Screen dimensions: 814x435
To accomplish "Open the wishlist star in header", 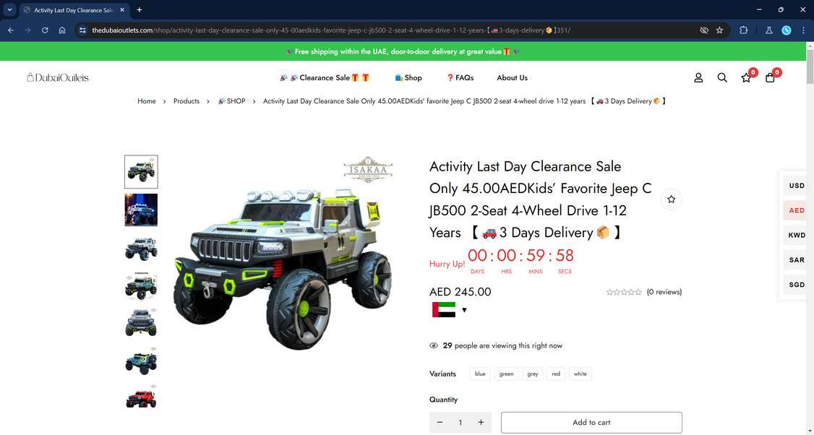I will [746, 78].
